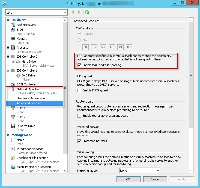Viewport: 200px width, 188px height.
Task: Select Hardware Acceleration under Network Adapter
Action: point(31,98)
